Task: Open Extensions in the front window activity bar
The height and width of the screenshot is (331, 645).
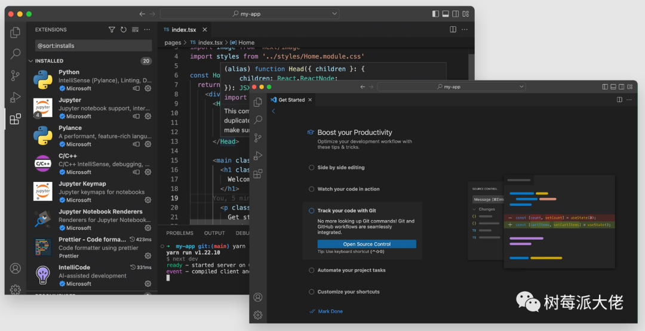Action: (258, 174)
